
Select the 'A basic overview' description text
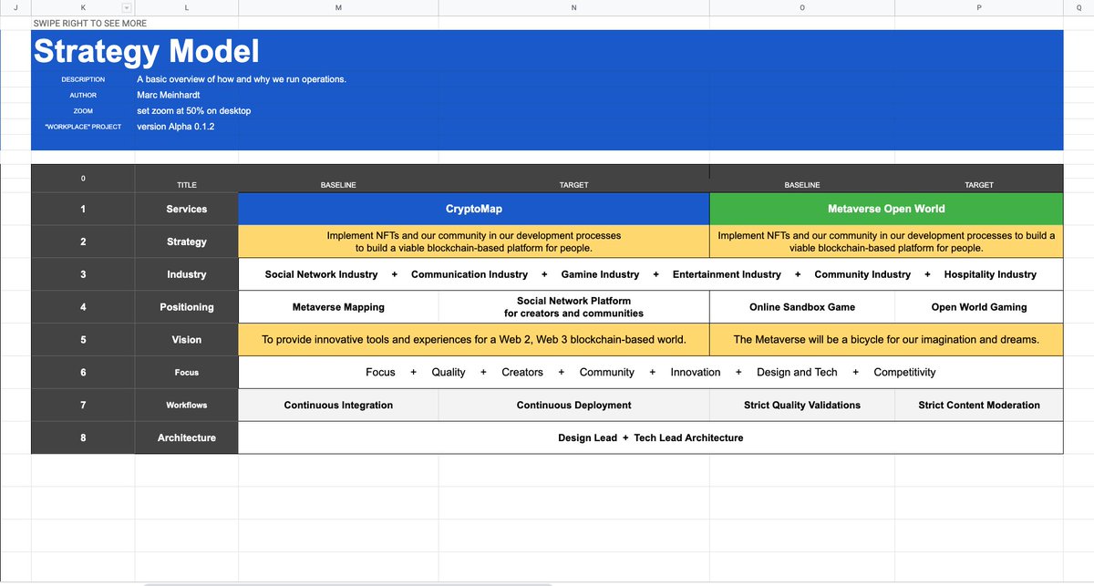coord(242,79)
